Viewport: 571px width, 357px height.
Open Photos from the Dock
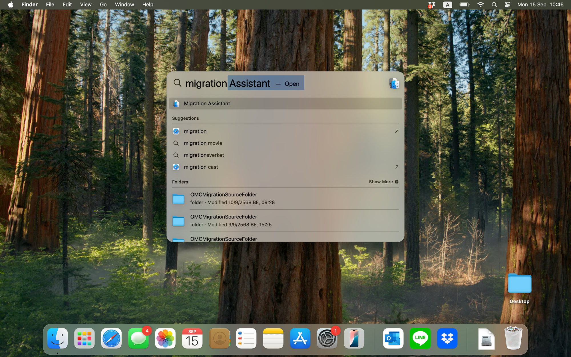(x=165, y=338)
